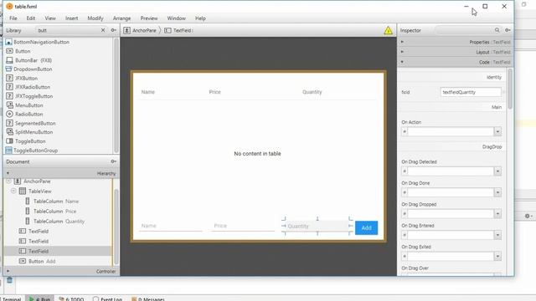Select TableColumn Price in hierarchy
This screenshot has width=536, height=301.
point(54,212)
